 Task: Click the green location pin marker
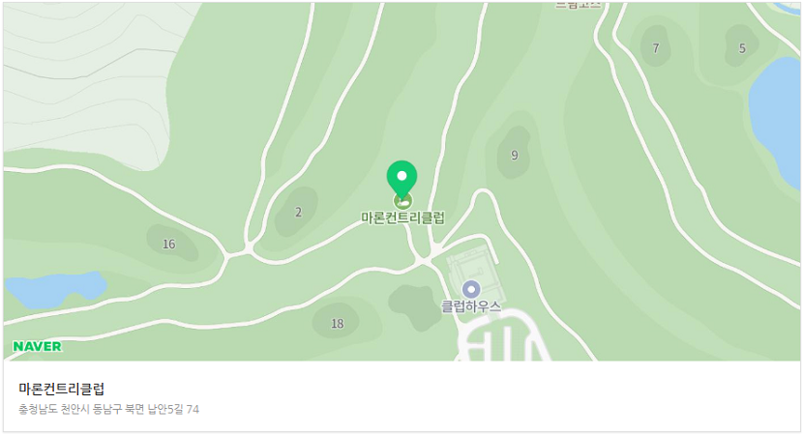coord(402,179)
